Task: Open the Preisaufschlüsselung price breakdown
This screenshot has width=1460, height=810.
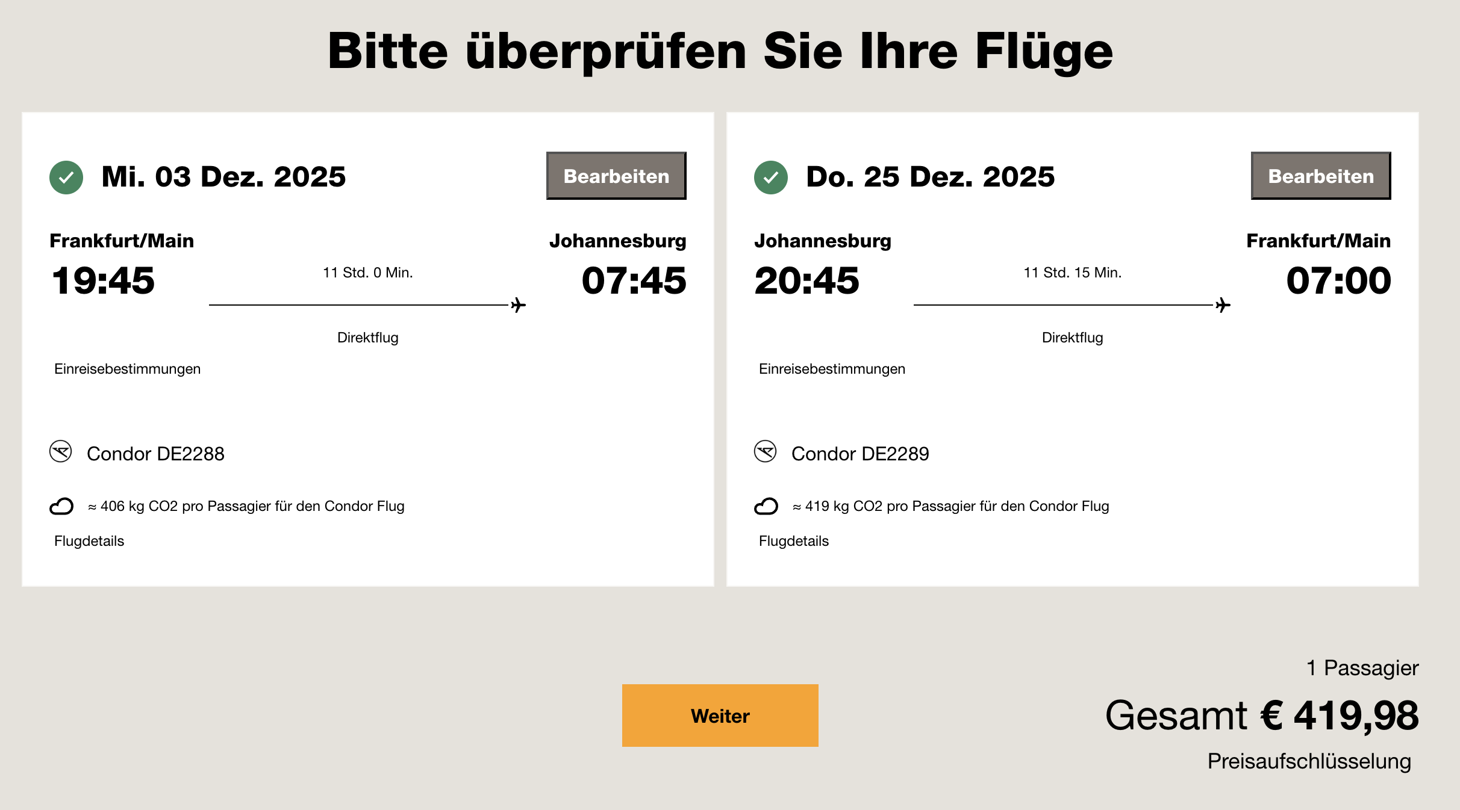Action: tap(1309, 761)
